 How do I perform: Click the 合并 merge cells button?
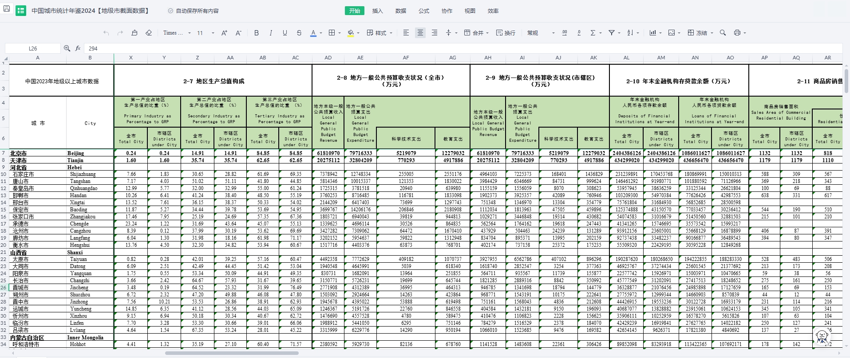pos(474,33)
